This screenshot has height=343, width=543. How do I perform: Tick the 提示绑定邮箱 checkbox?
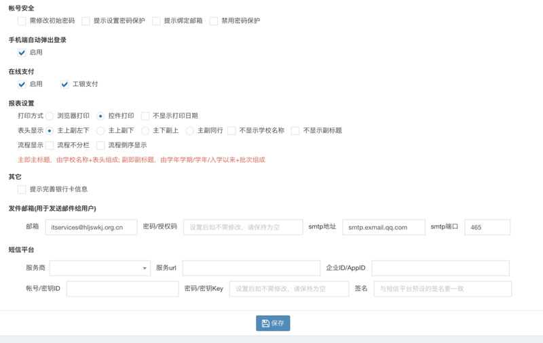(x=157, y=21)
